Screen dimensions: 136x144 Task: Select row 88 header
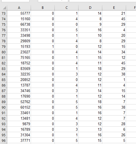(4, 96)
